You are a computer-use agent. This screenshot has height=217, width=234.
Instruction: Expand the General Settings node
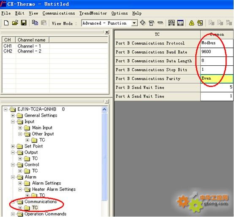tap(13, 116)
